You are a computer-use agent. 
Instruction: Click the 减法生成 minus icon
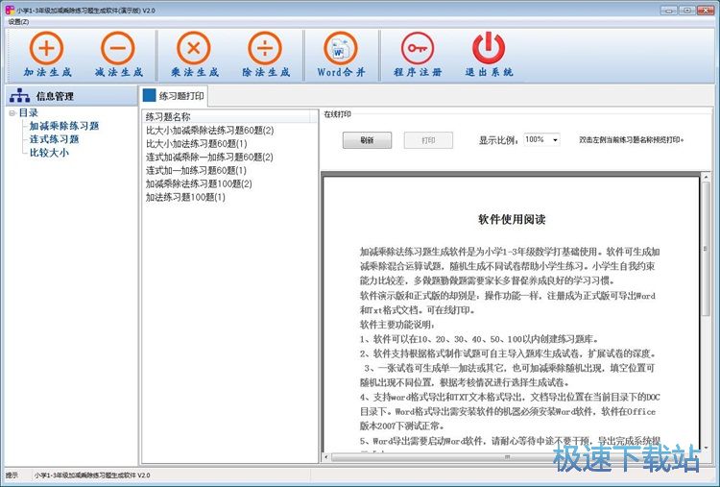click(117, 48)
